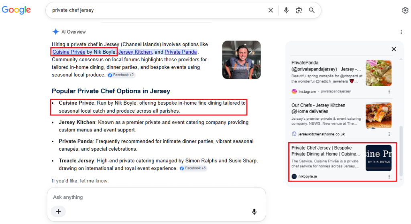The width and height of the screenshot is (411, 224).
Task: Open three-dot menu for PrivatePanda Instagram result
Action: (389, 91)
